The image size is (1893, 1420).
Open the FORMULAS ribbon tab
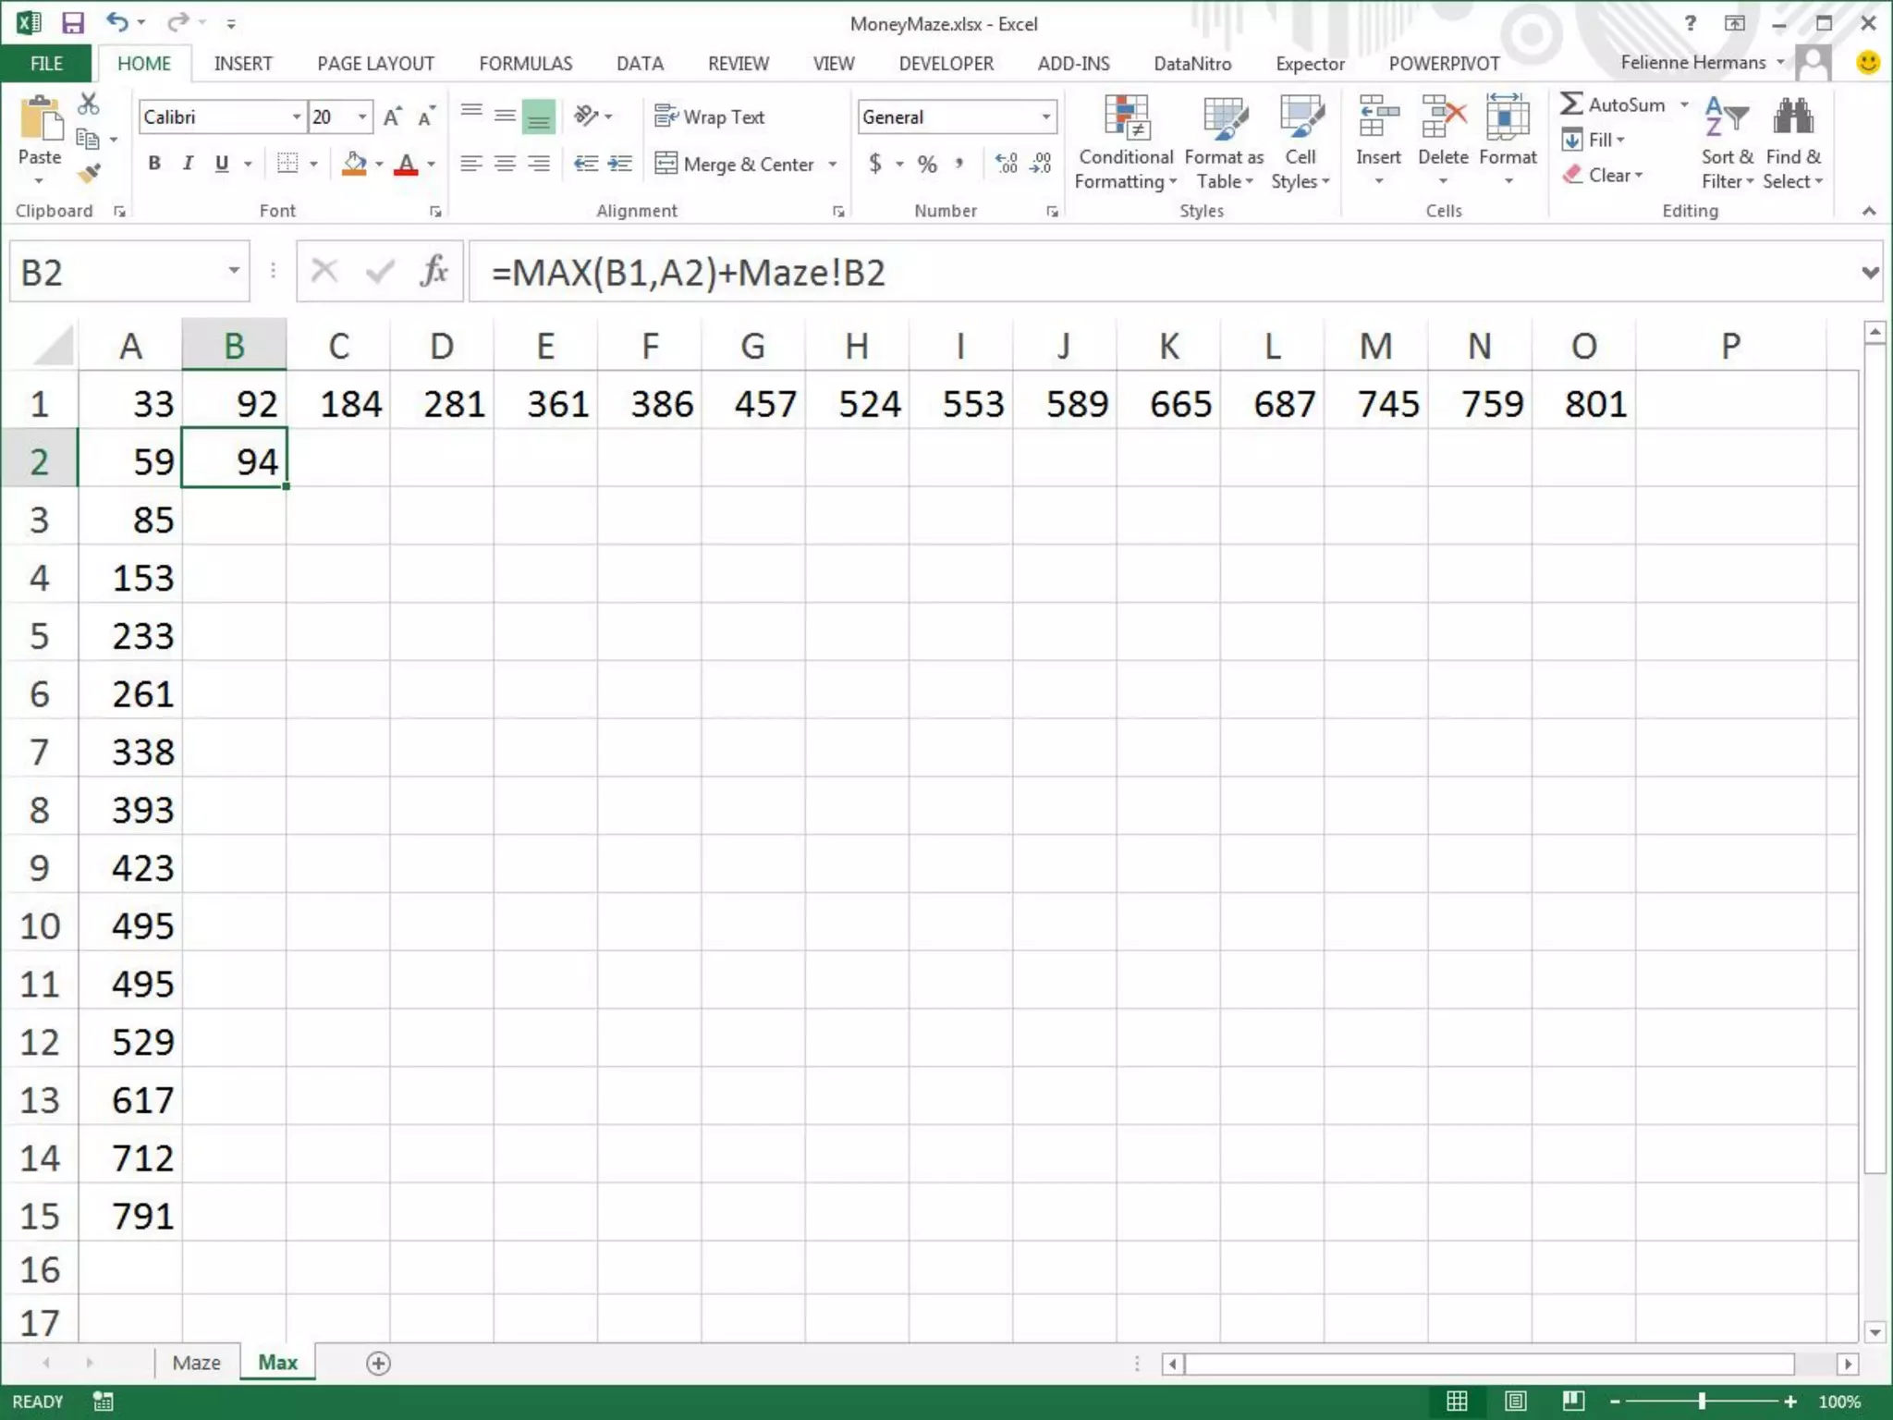(x=525, y=64)
